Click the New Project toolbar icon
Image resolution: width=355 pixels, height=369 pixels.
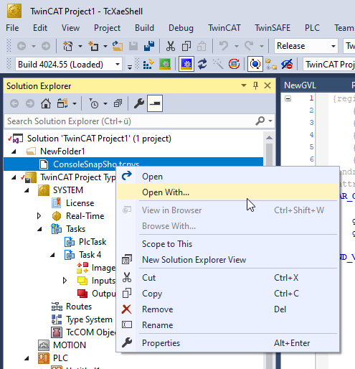(x=67, y=46)
